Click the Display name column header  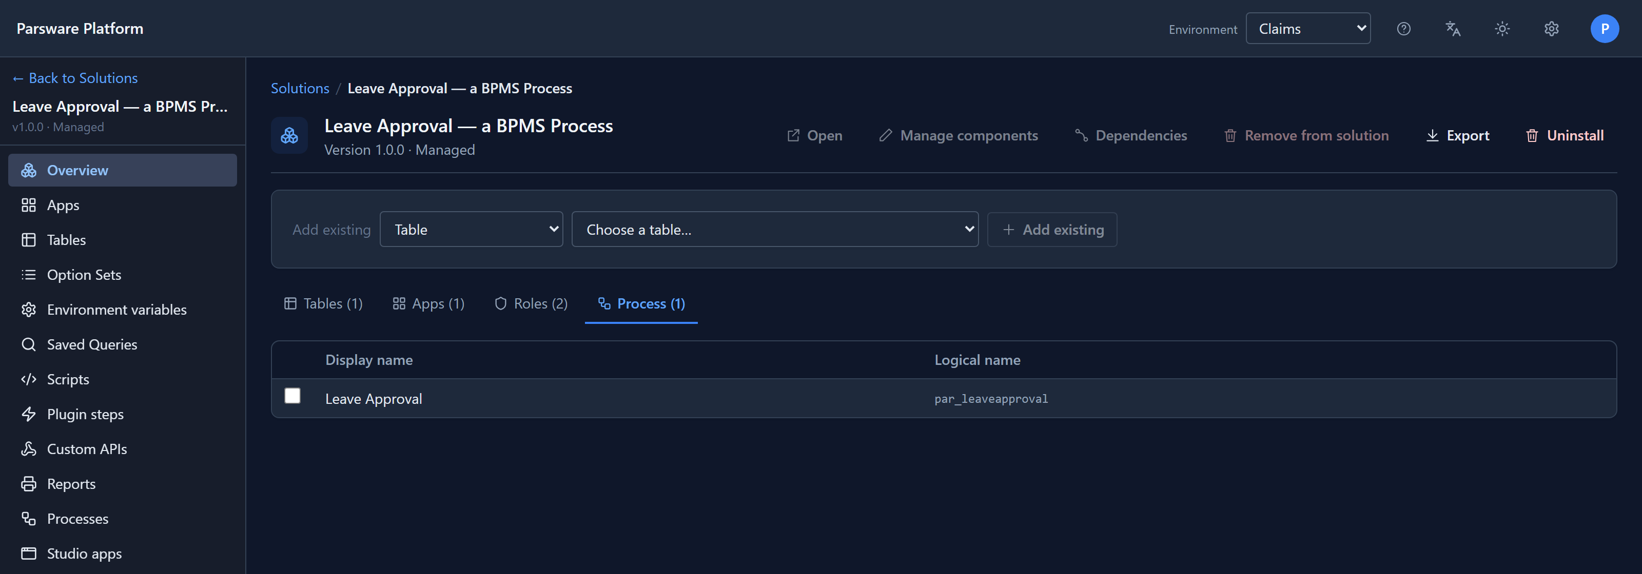tap(369, 360)
